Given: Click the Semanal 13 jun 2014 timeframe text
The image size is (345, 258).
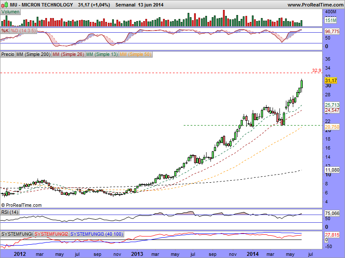Looking at the screenshot, I should pos(139,5).
